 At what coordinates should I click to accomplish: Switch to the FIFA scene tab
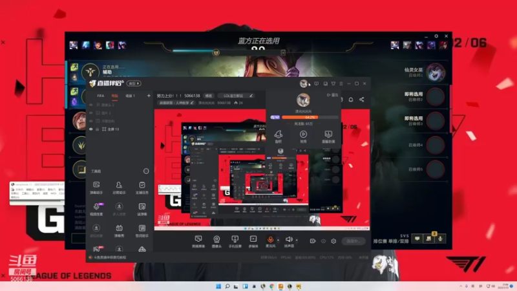101,96
